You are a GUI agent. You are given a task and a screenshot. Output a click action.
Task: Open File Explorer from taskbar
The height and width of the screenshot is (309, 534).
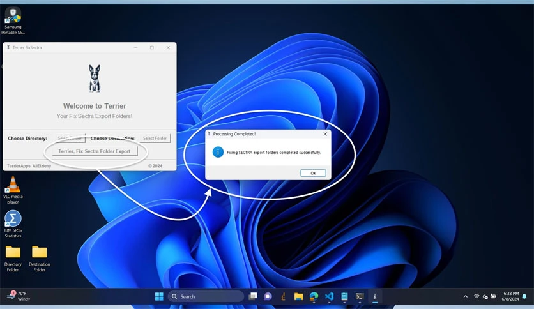coord(298,296)
